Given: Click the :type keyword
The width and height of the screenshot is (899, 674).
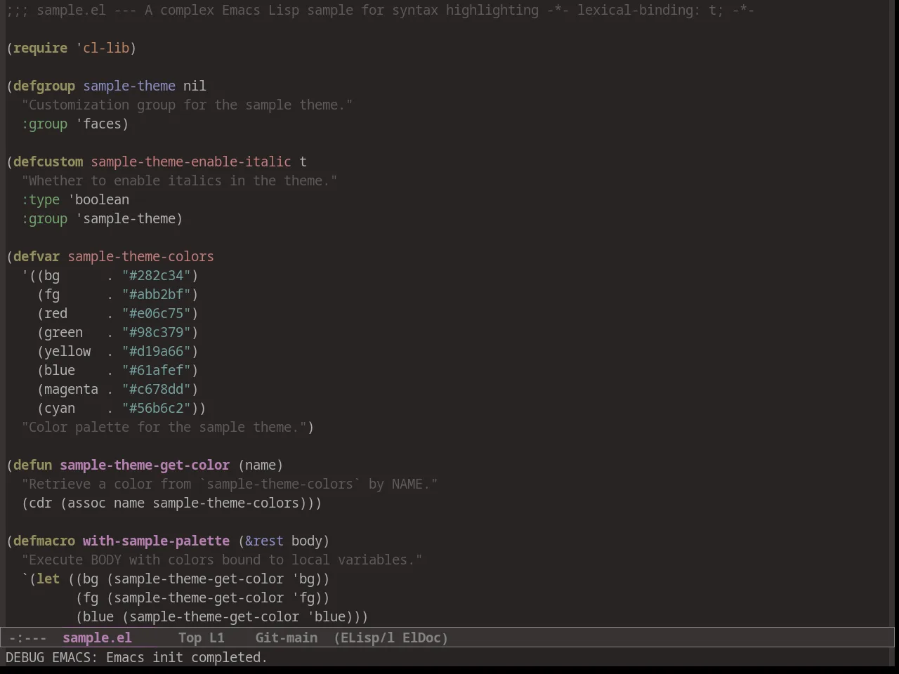Looking at the screenshot, I should (41, 199).
